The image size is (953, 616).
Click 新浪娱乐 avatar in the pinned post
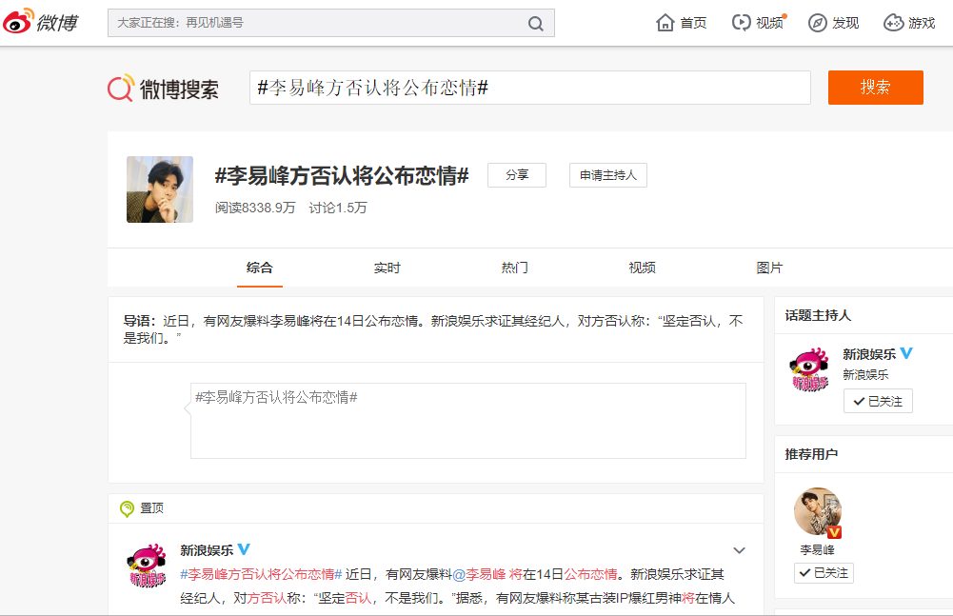[147, 566]
